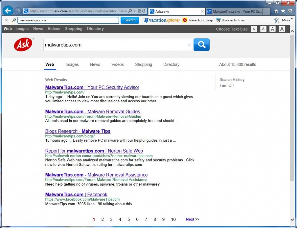
Task: Click the page scrollbar down arrow
Action: [x=292, y=220]
